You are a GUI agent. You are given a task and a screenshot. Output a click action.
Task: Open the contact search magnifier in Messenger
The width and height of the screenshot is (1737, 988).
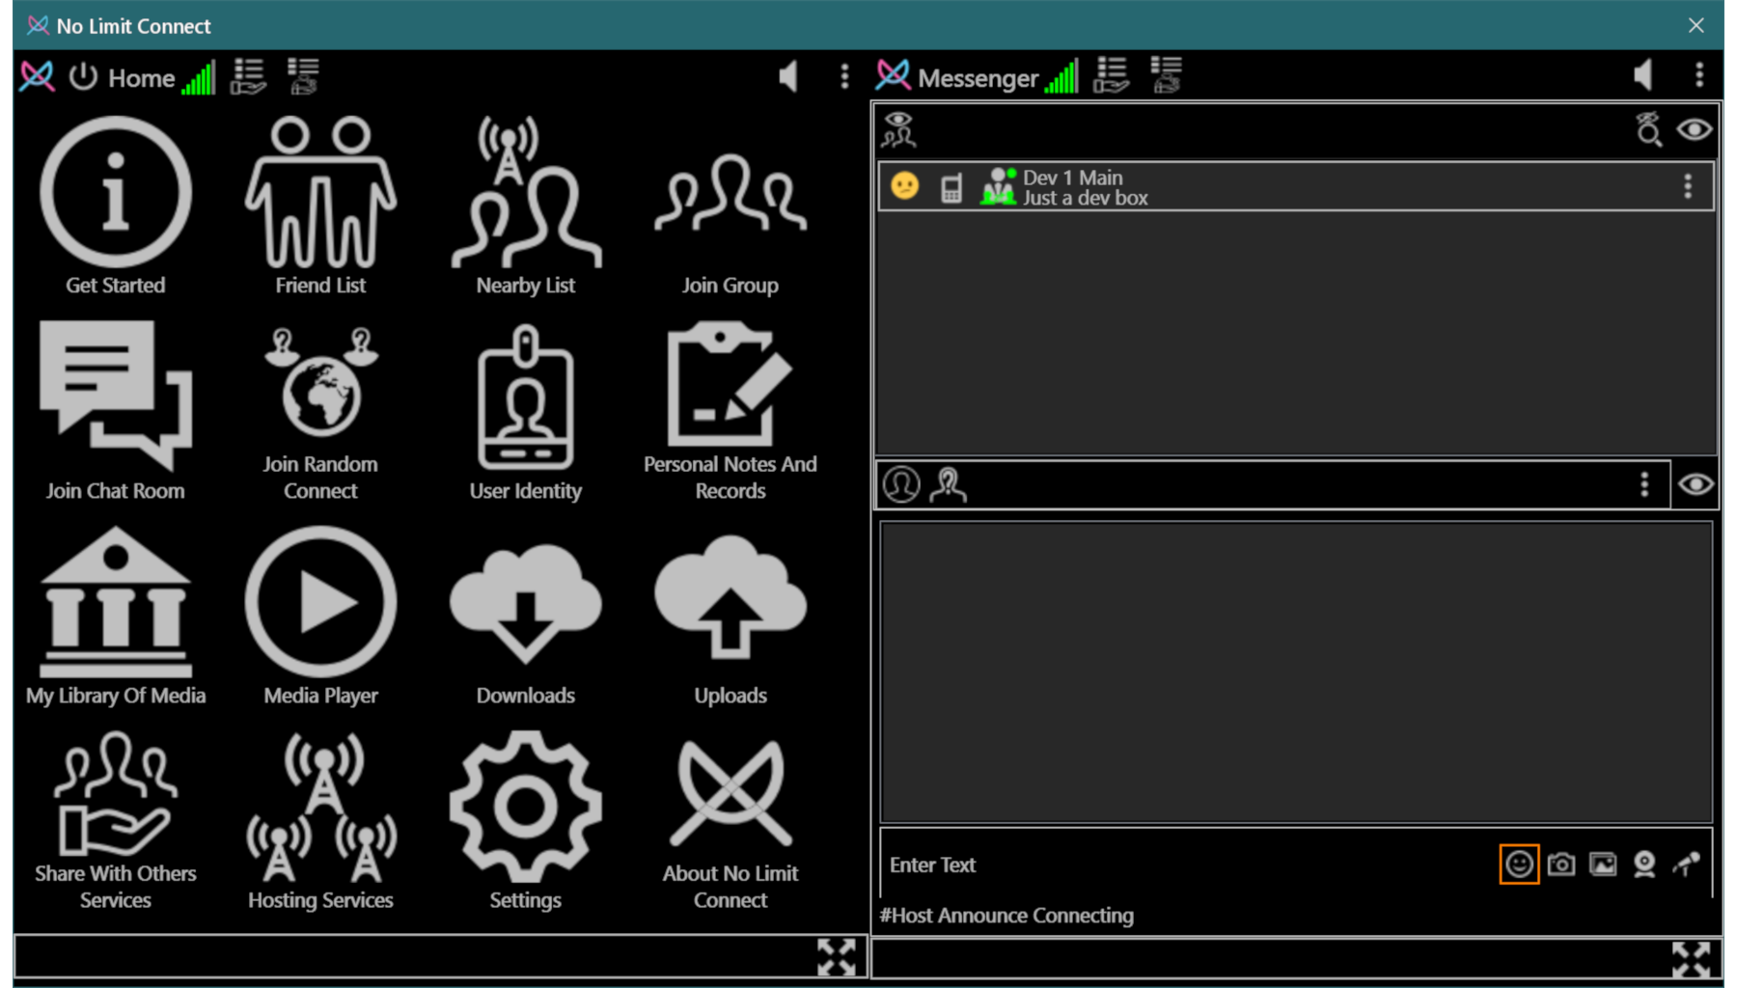[1647, 129]
